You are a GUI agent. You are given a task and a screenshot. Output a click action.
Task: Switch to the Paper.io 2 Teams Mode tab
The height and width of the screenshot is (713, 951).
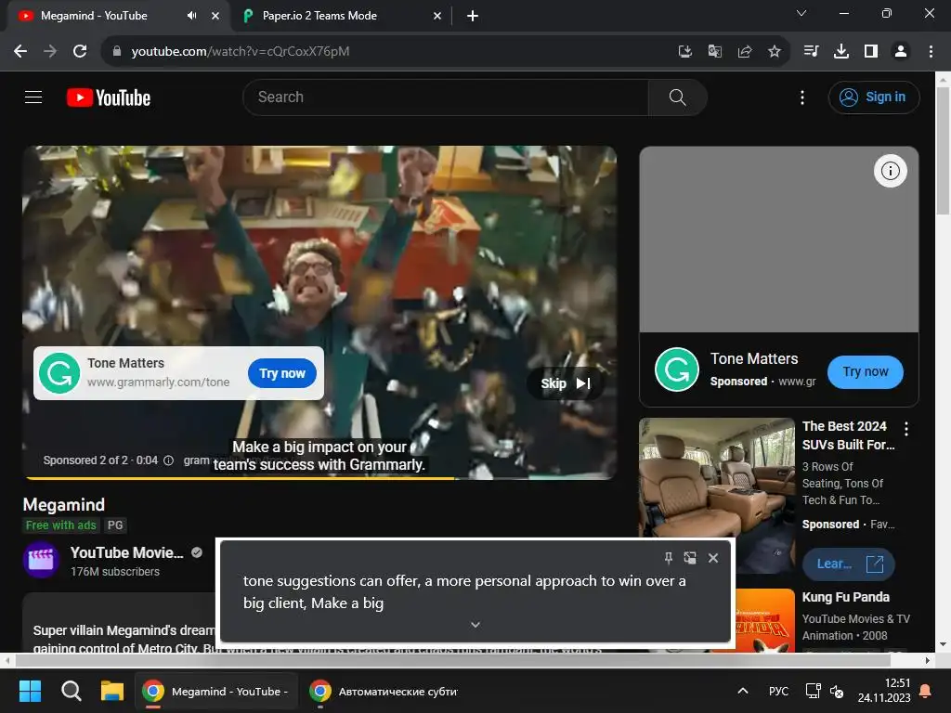[342, 16]
